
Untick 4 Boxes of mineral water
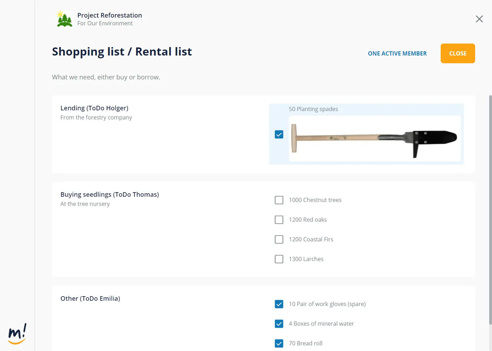(279, 324)
